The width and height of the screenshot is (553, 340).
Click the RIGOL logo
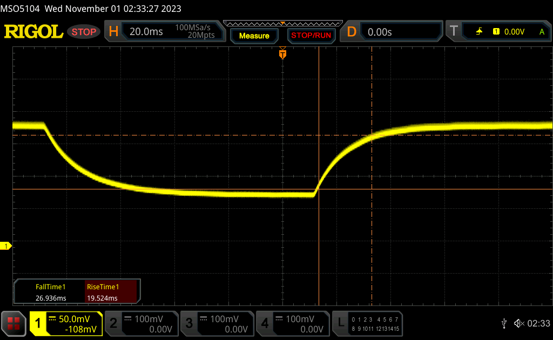(33, 32)
